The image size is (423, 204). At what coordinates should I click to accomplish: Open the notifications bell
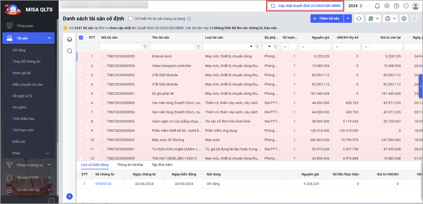tap(377, 6)
